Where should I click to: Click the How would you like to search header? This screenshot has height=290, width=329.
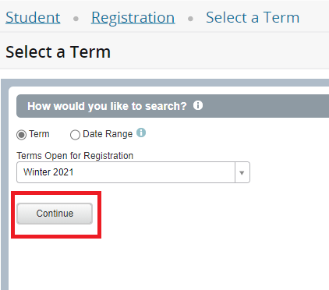coord(107,106)
